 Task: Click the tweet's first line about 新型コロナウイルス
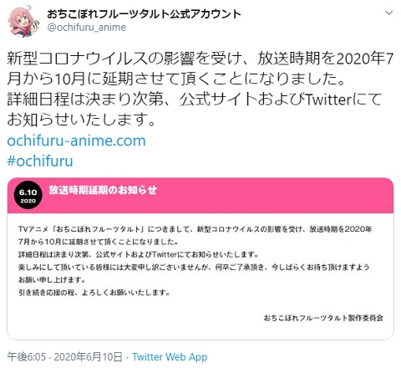point(200,59)
